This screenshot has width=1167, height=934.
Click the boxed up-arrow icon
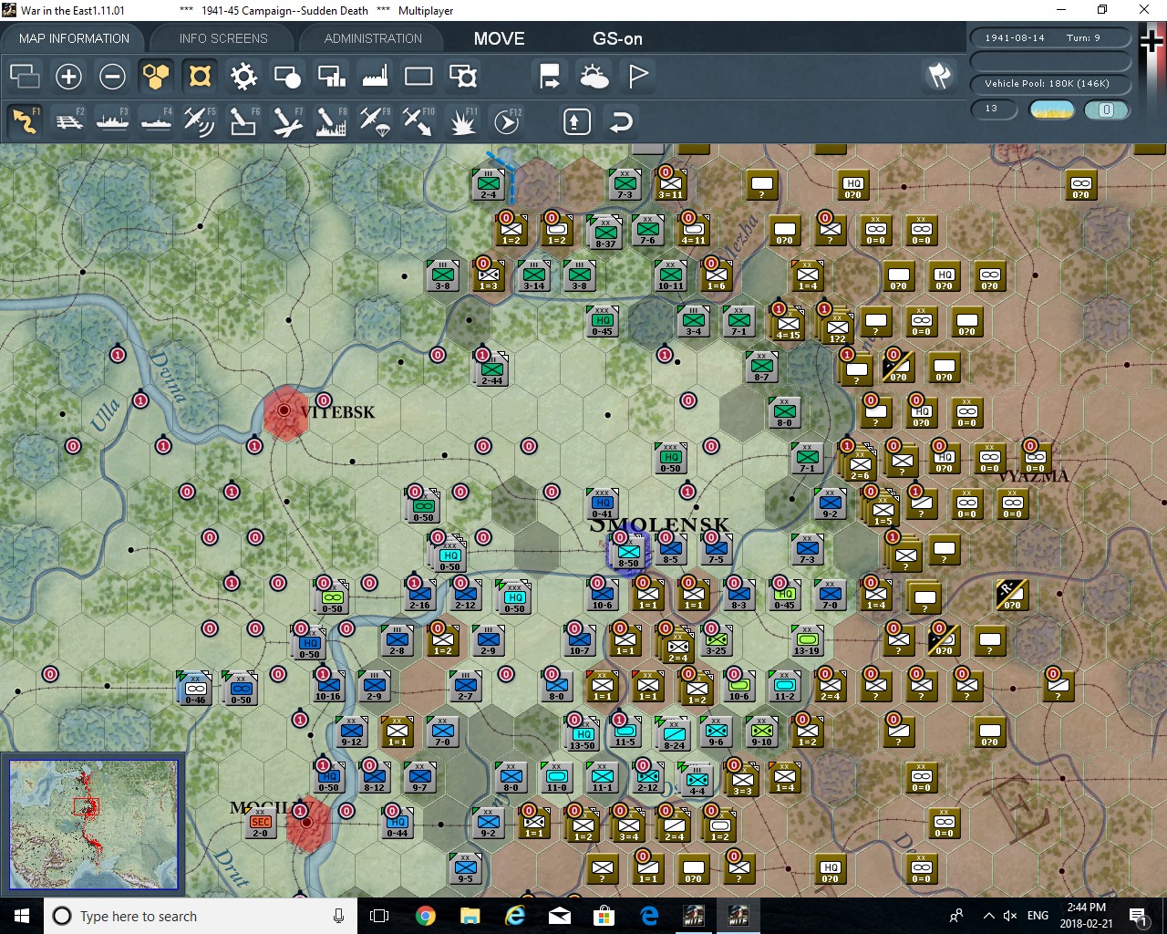pos(576,121)
